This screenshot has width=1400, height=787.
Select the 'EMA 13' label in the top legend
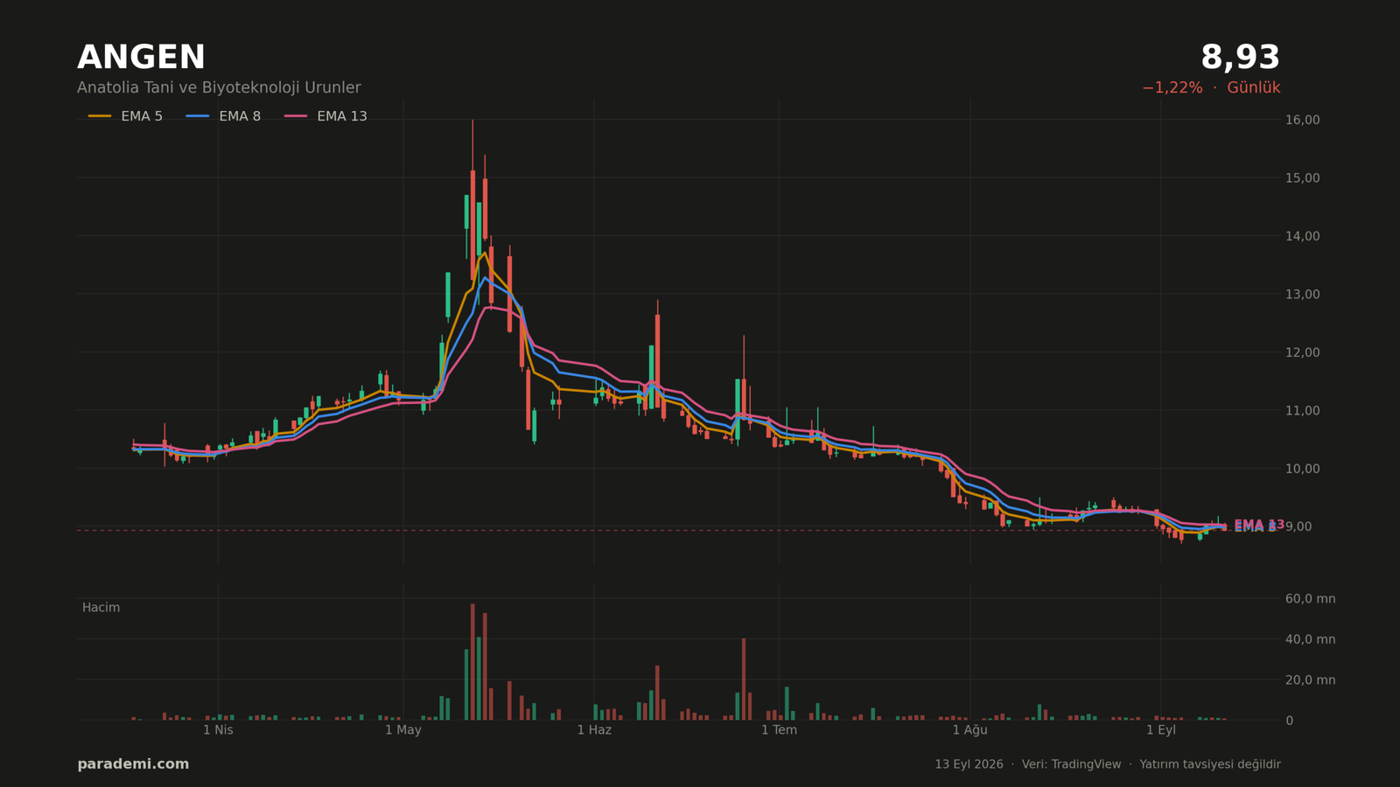click(x=342, y=116)
